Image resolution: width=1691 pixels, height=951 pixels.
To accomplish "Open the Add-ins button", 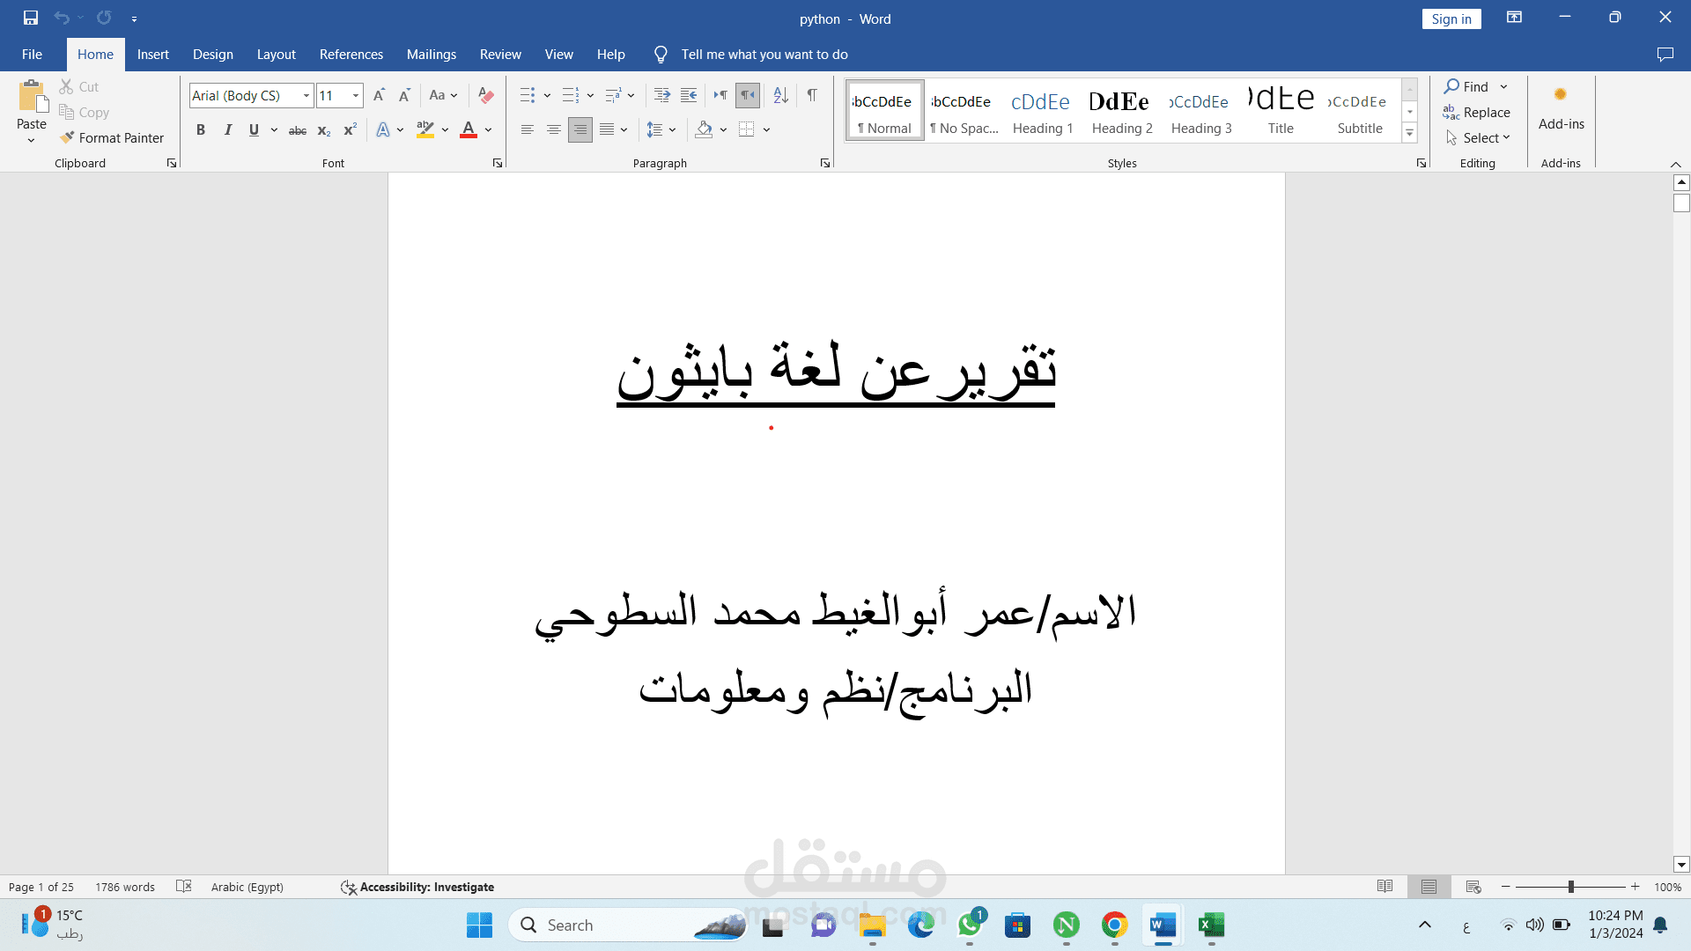I will tap(1561, 108).
